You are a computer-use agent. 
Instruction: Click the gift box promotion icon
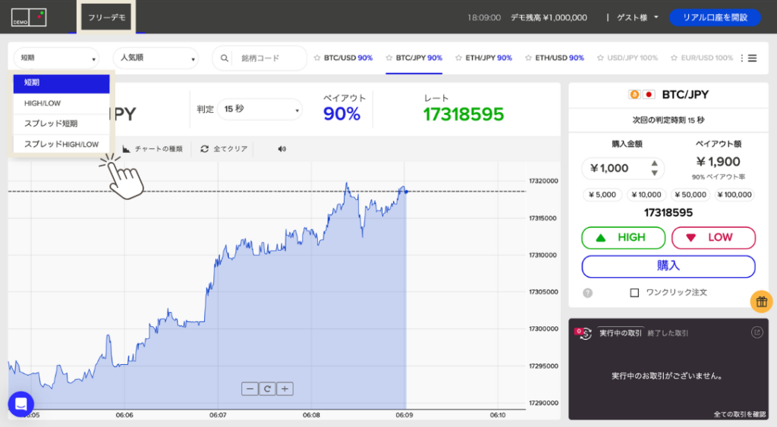tap(762, 301)
